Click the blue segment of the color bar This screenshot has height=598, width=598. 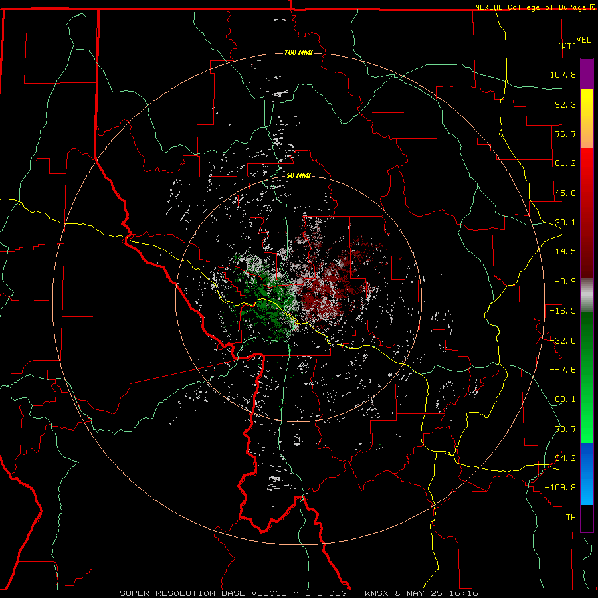point(587,474)
